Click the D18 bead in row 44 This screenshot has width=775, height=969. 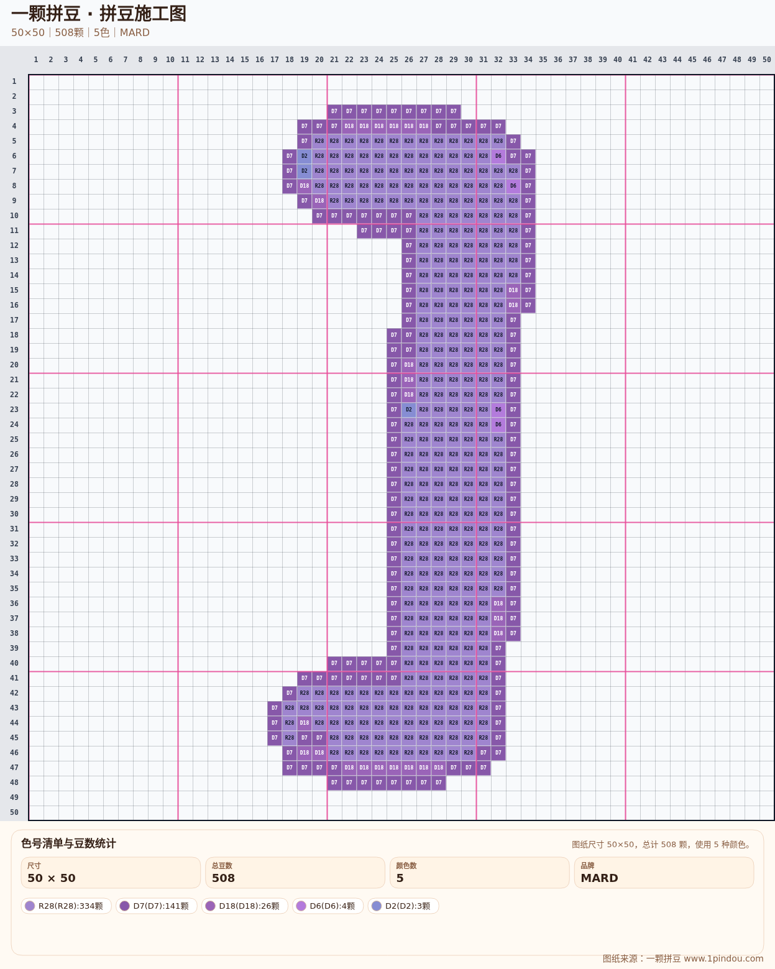pyautogui.click(x=305, y=723)
